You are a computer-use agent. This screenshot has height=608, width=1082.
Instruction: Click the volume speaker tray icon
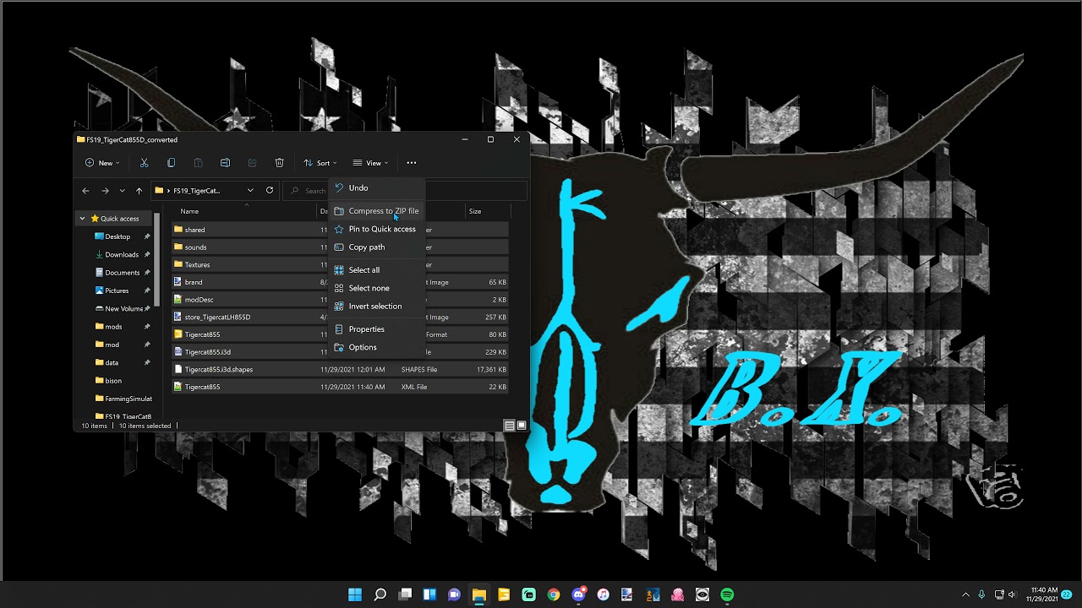point(1012,594)
